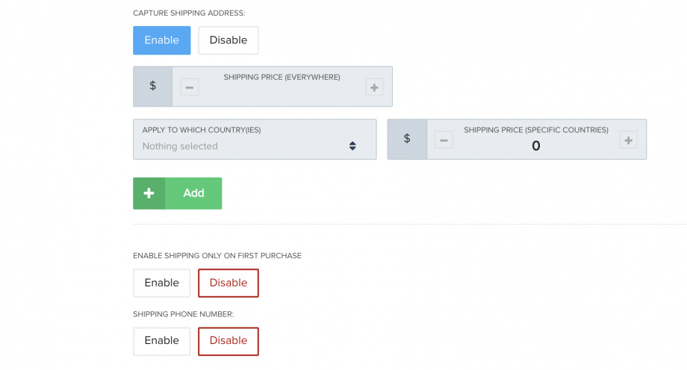Disable shipping only on first purchase

point(229,283)
